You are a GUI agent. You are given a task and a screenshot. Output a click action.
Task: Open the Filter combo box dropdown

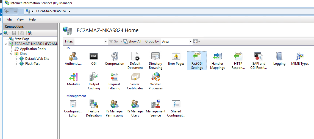(x=106, y=42)
